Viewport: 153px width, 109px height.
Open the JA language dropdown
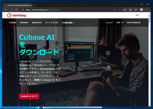137,15
